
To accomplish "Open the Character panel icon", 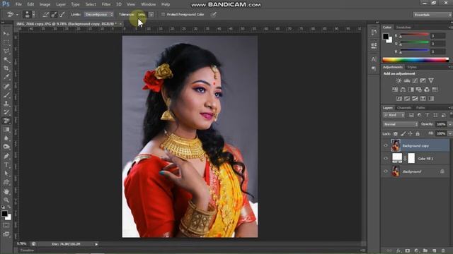I will point(374,59).
